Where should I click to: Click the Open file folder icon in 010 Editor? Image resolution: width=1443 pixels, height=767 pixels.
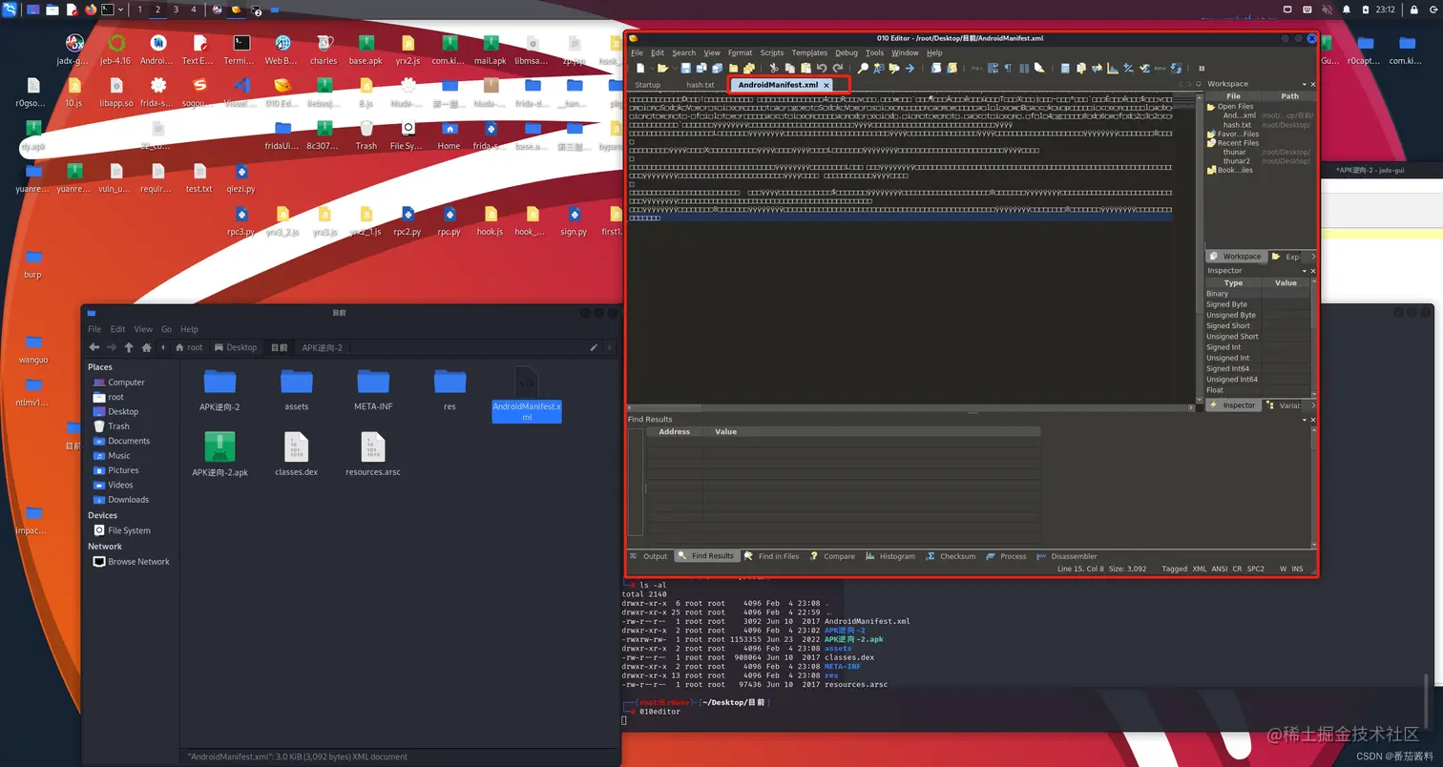pyautogui.click(x=663, y=68)
